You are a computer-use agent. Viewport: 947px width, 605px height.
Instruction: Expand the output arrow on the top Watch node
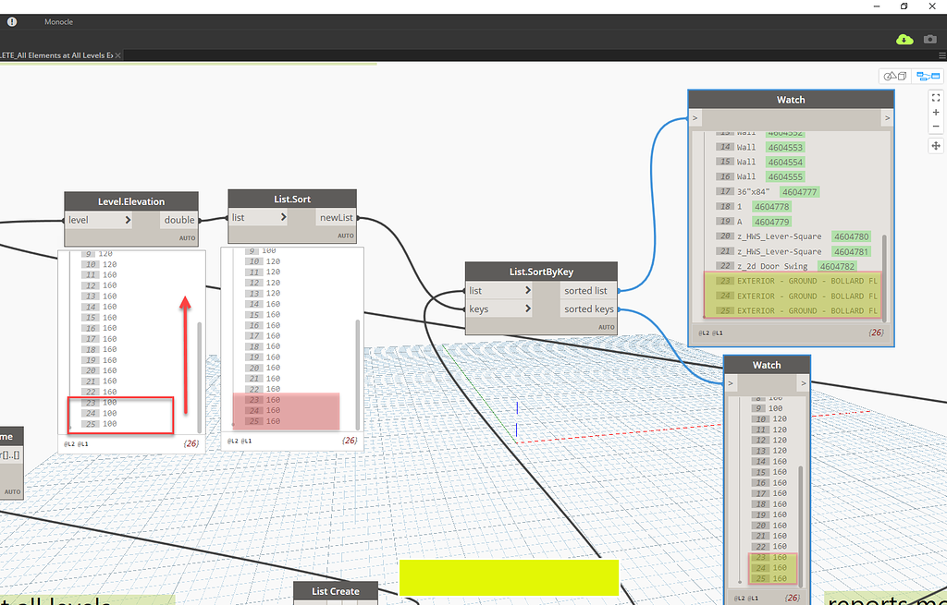(885, 118)
